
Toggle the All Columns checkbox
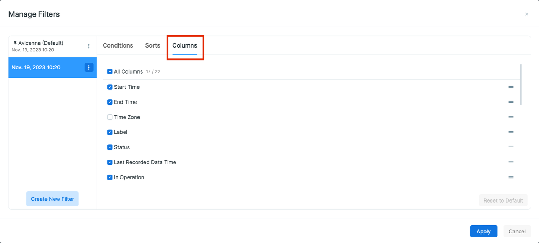point(110,71)
